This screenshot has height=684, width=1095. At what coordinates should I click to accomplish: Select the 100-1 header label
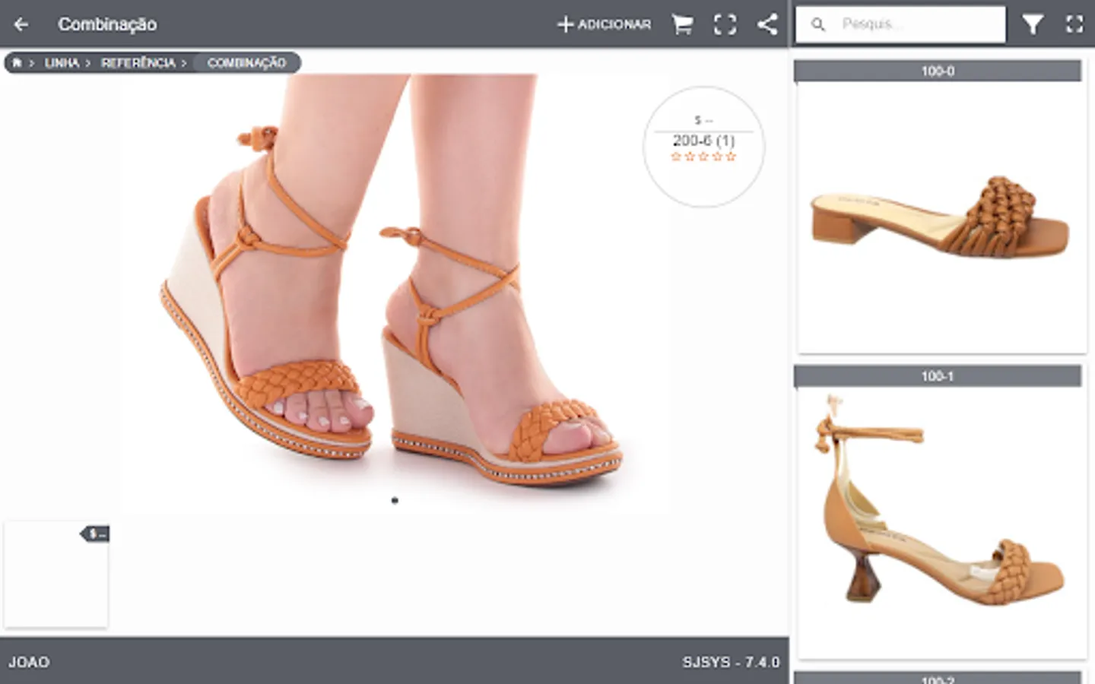(938, 375)
